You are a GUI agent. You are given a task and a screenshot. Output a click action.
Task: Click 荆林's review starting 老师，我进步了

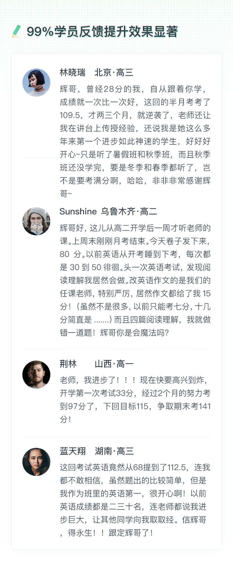pyautogui.click(x=135, y=400)
